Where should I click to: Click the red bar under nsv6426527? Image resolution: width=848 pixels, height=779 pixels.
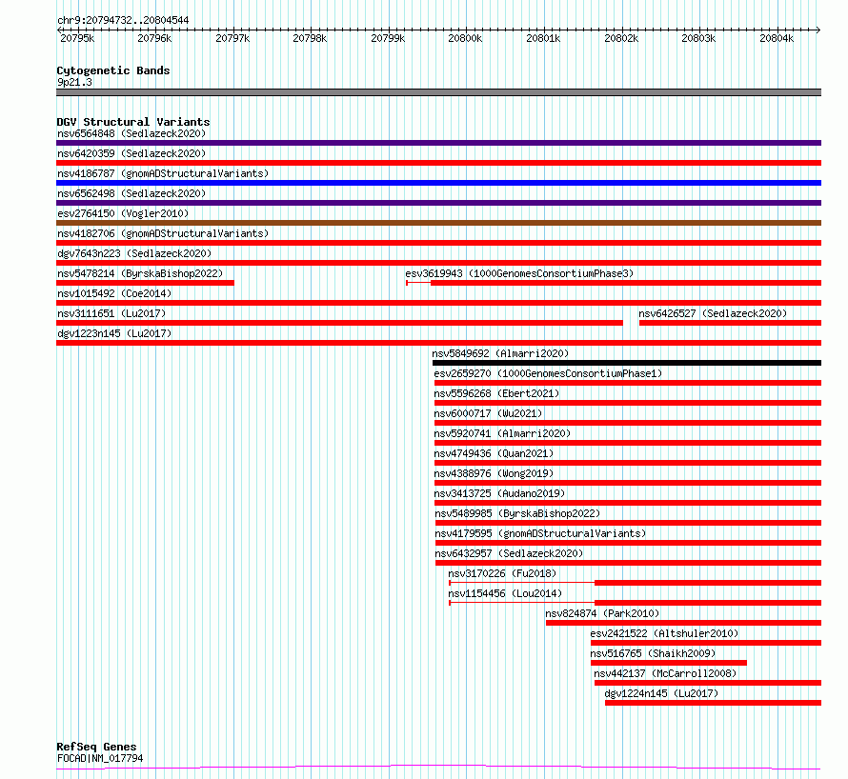pos(730,323)
